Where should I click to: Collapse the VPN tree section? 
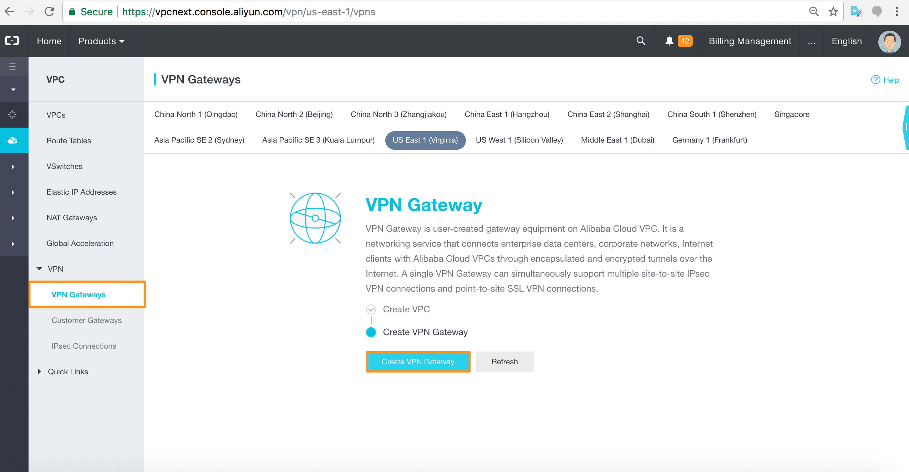click(39, 268)
